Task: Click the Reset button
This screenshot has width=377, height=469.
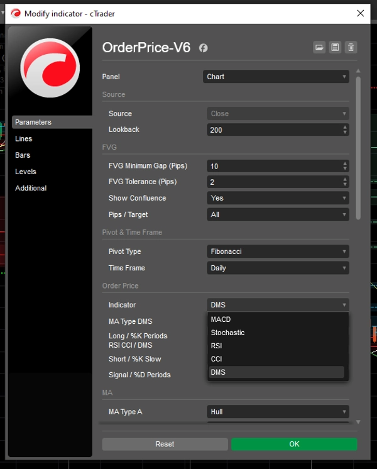Action: pyautogui.click(x=165, y=444)
